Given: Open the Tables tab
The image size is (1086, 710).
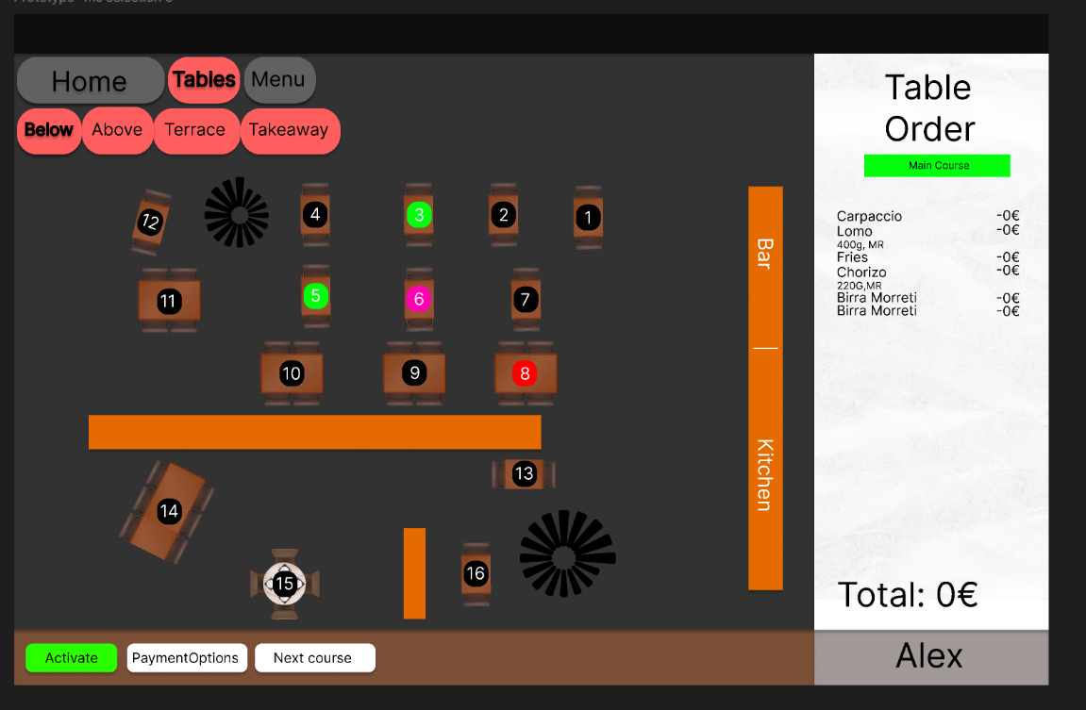Looking at the screenshot, I should point(204,80).
